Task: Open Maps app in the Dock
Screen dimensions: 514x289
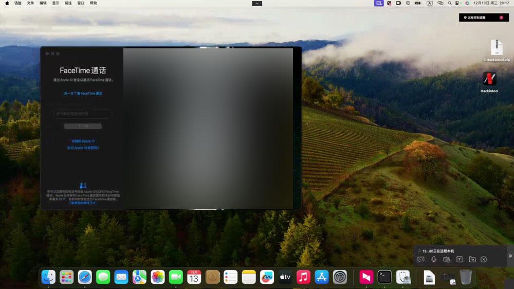Action: (x=139, y=277)
